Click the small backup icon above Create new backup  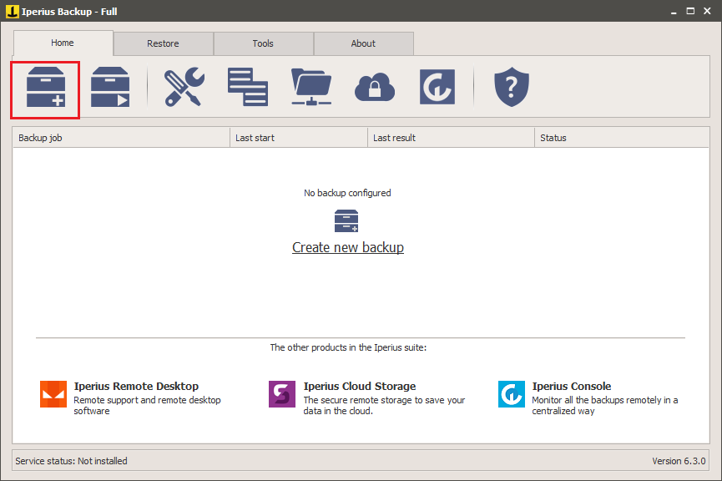(x=346, y=221)
